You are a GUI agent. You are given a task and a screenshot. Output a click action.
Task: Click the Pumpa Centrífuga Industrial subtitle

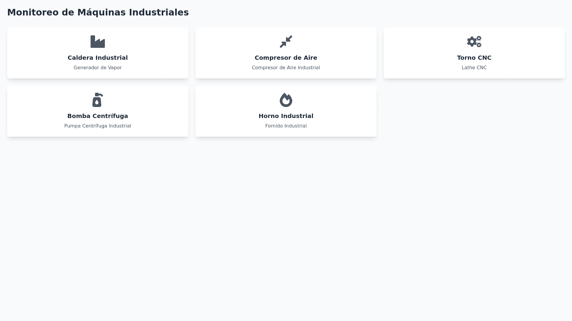tap(98, 126)
